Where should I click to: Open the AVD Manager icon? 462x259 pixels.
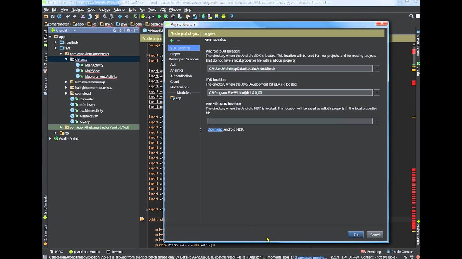point(210,17)
